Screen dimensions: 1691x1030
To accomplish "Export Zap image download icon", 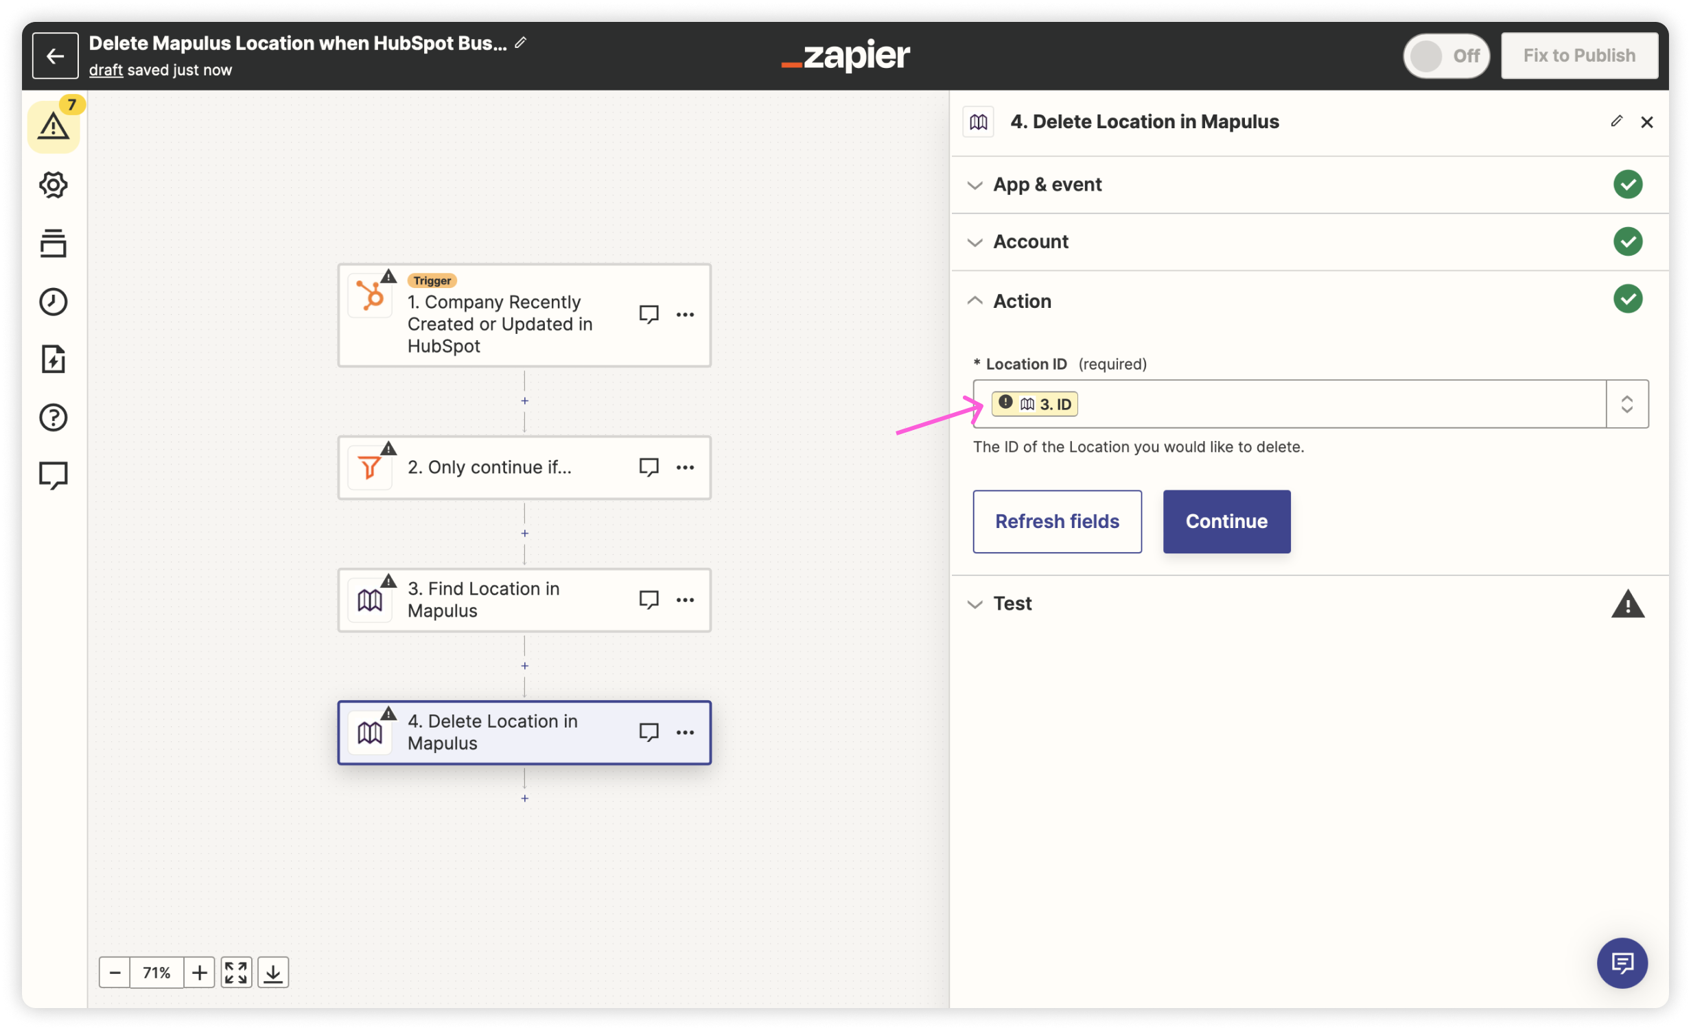I will (x=273, y=972).
